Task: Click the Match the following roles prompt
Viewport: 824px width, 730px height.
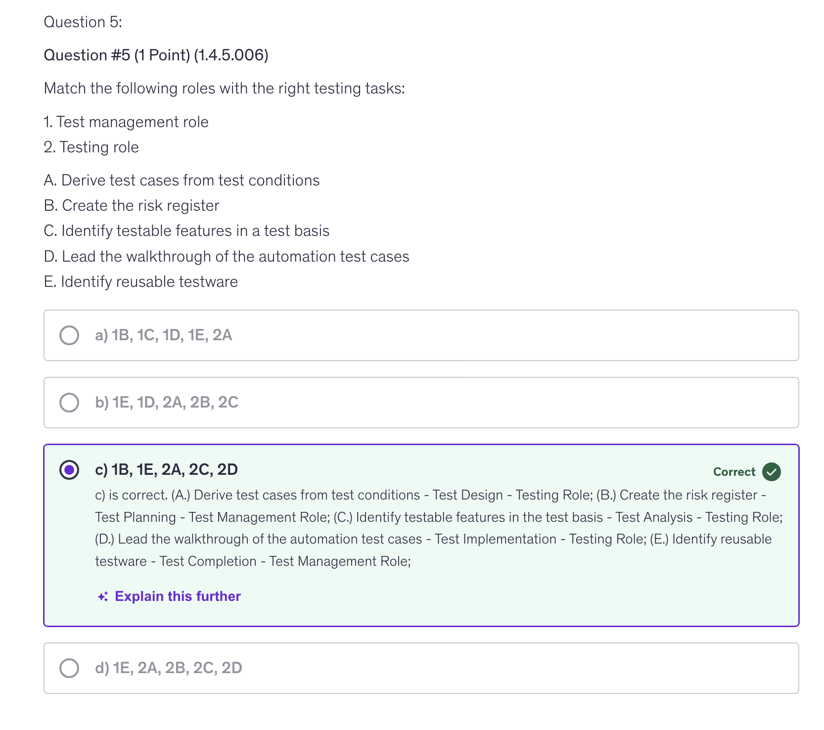Action: click(224, 89)
